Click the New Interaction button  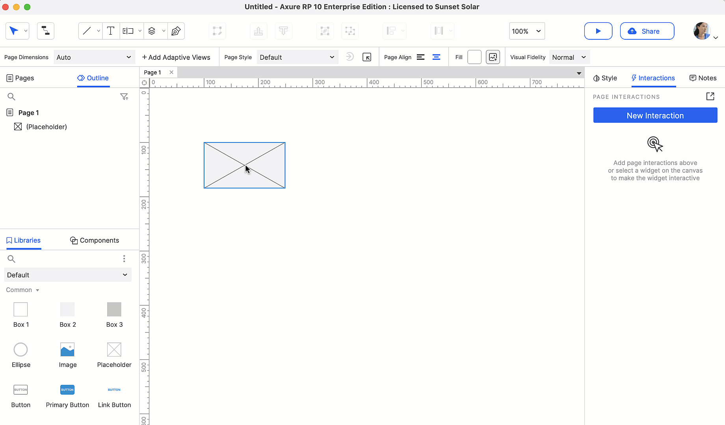coord(655,115)
